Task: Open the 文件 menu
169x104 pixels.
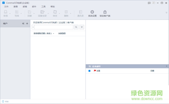Action: 6,7
